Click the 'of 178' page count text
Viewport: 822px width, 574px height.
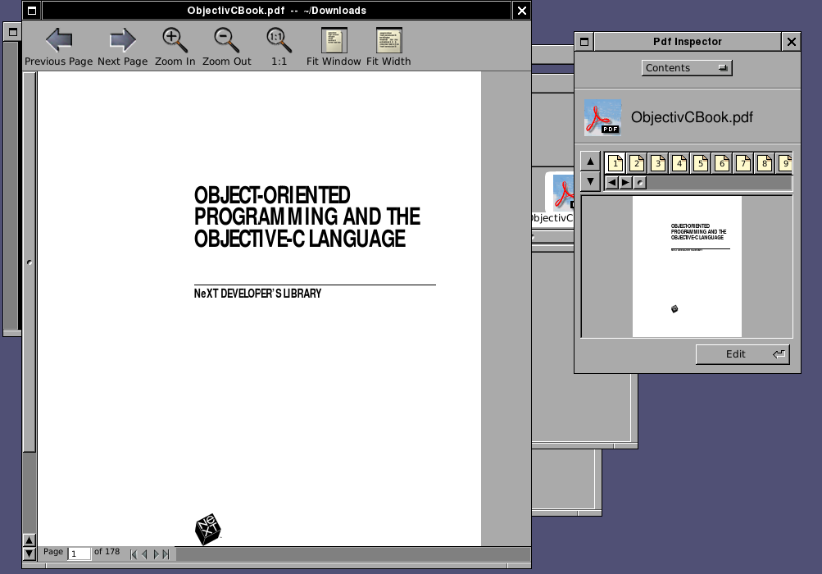coord(107,551)
